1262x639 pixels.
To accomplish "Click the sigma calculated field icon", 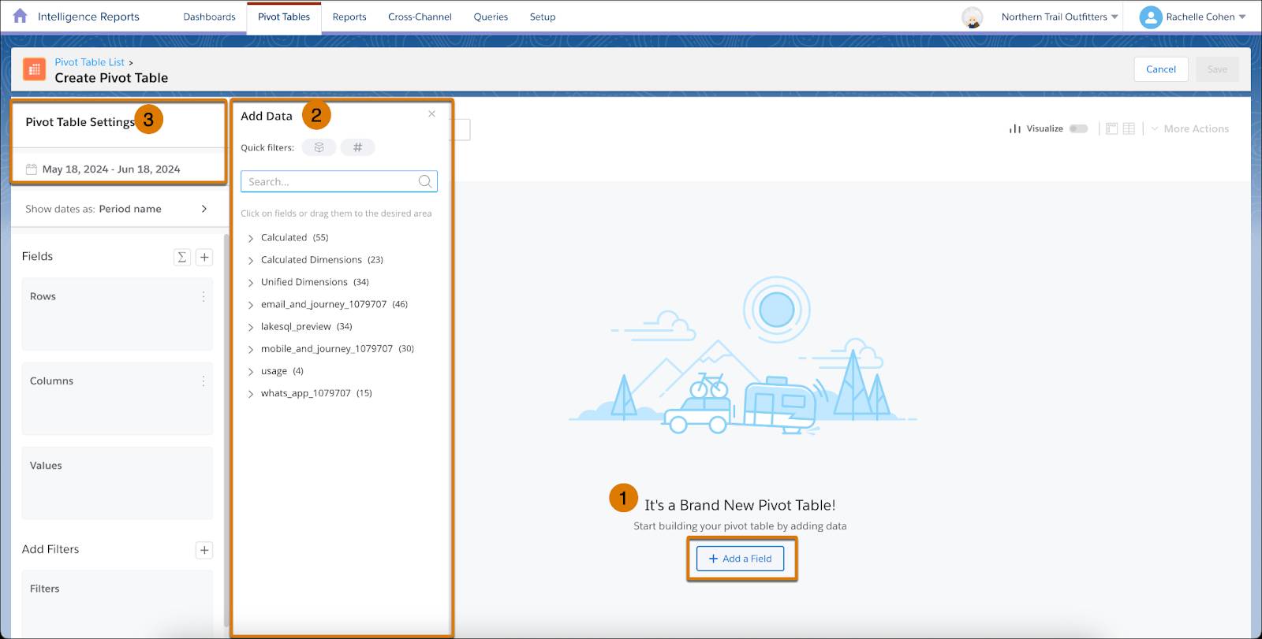I will (182, 257).
